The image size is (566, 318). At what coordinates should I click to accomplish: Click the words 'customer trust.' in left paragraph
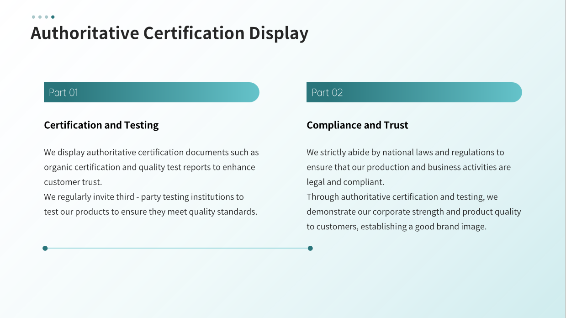tap(73, 182)
